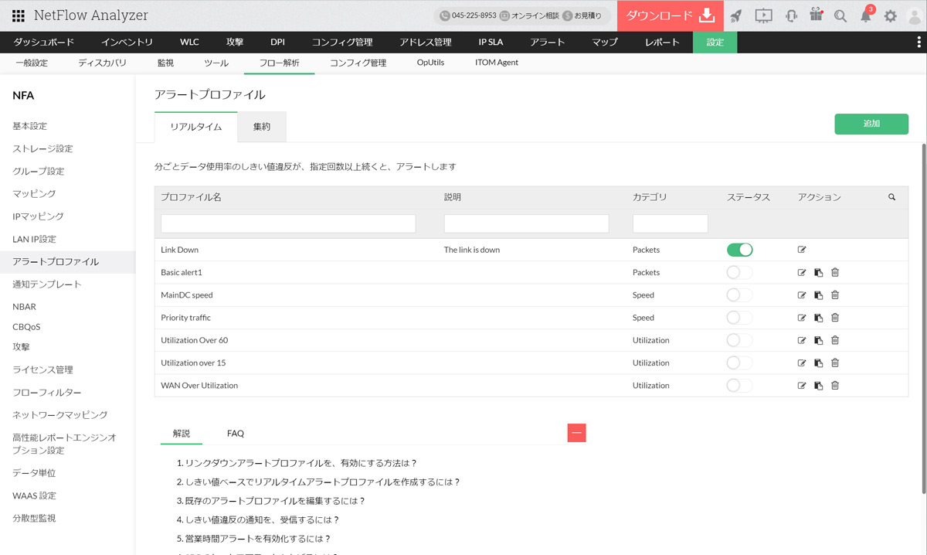The height and width of the screenshot is (555, 927).
Task: Copy the Utilization Over 60 profile
Action: pyautogui.click(x=818, y=340)
